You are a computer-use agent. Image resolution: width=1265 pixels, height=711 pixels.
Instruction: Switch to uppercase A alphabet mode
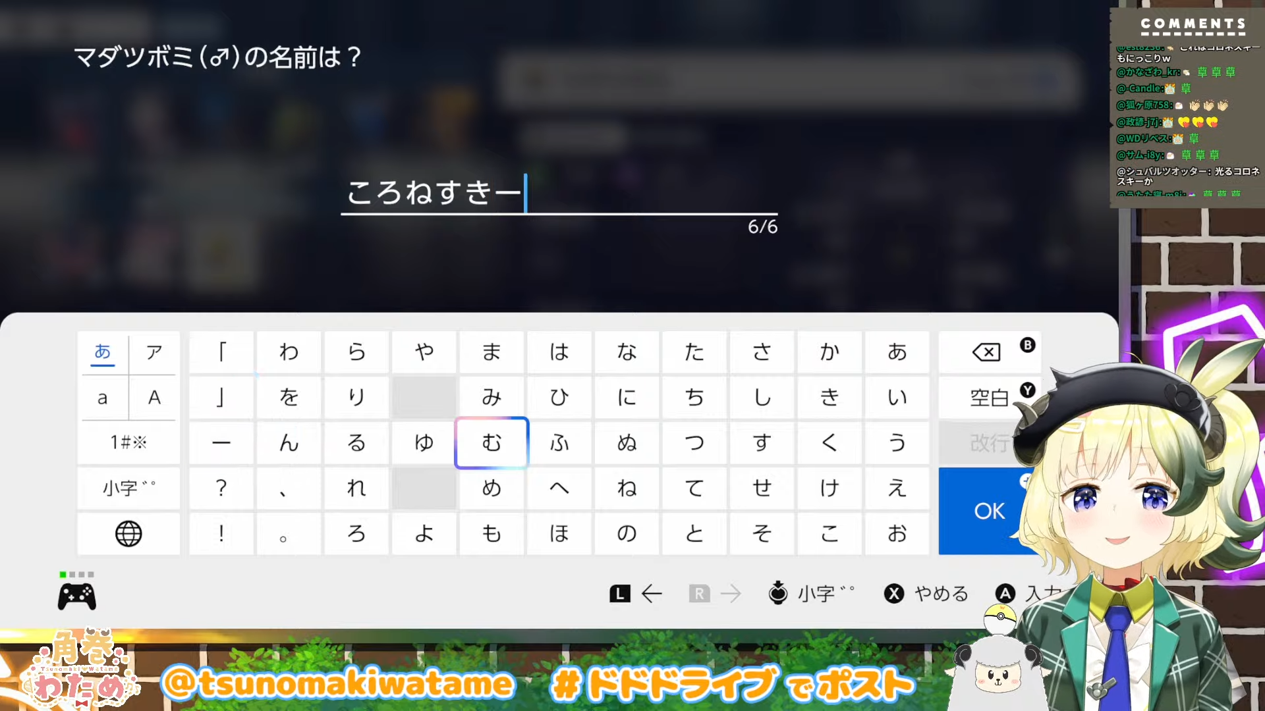[154, 398]
